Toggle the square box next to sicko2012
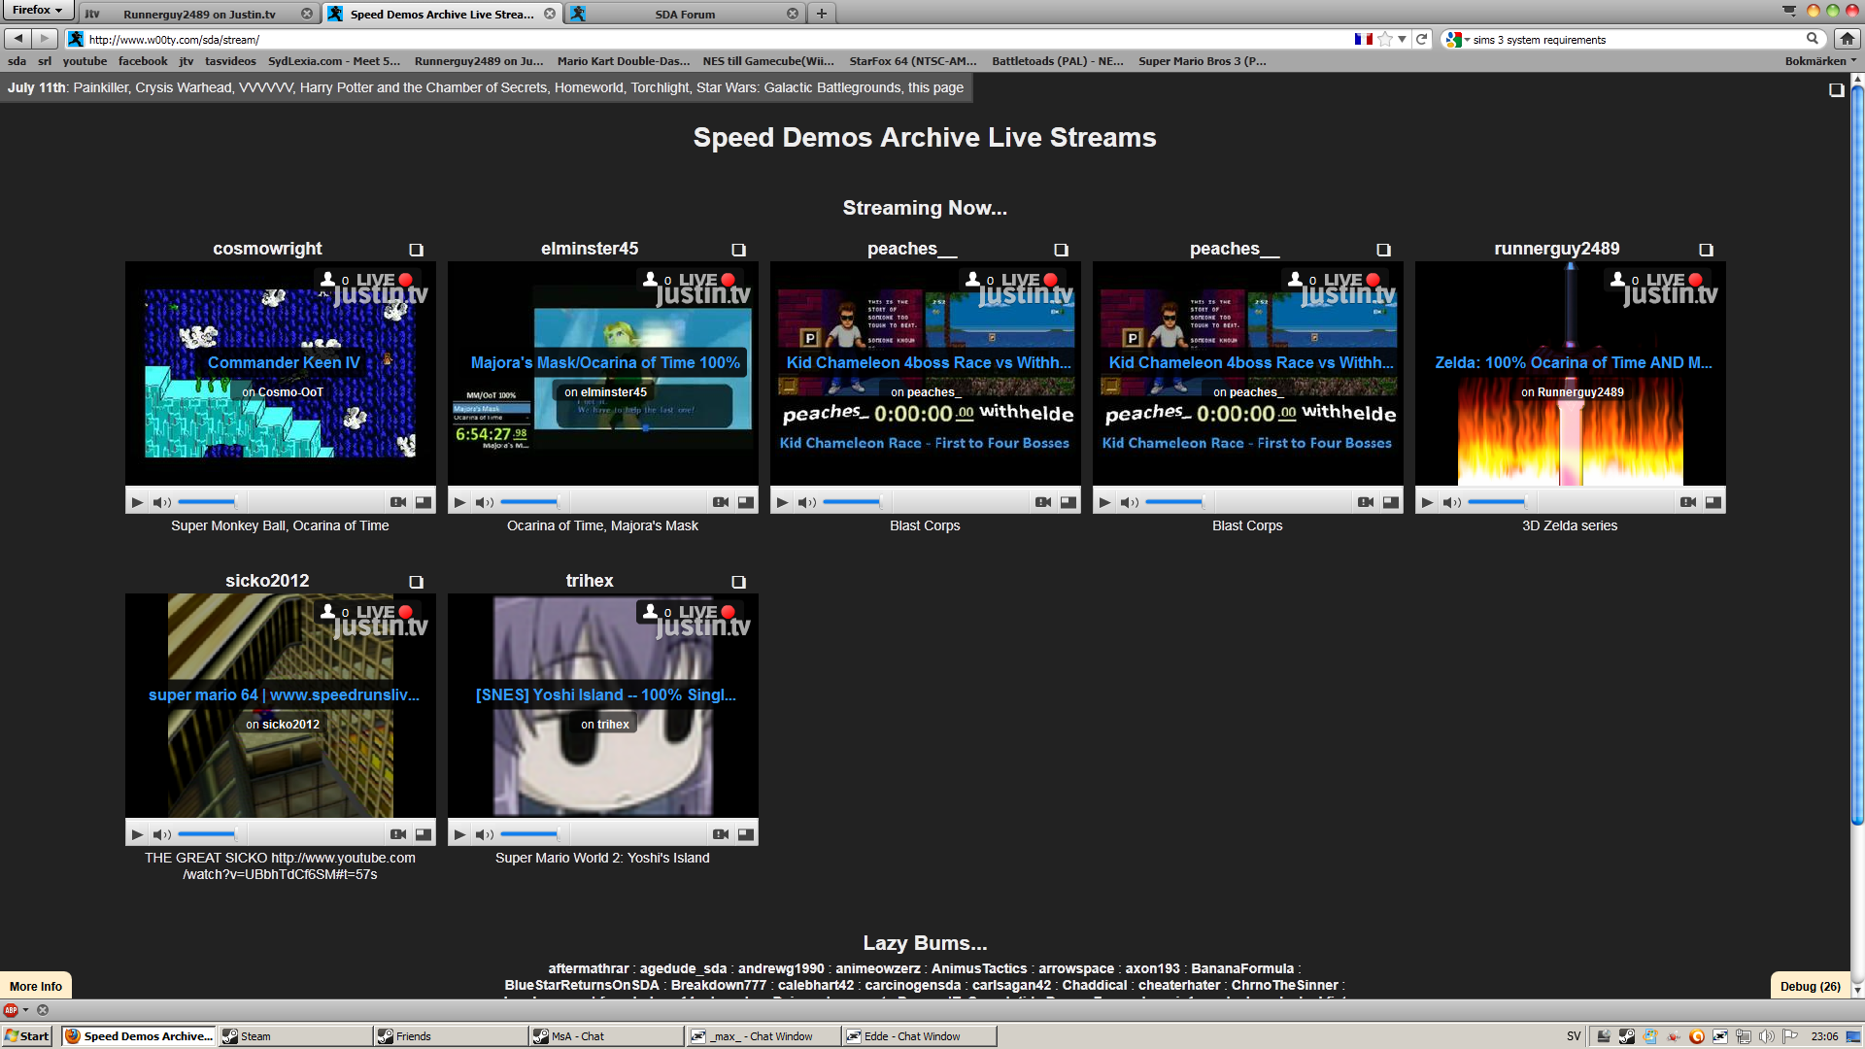Viewport: 1865px width, 1049px height. pyautogui.click(x=416, y=582)
